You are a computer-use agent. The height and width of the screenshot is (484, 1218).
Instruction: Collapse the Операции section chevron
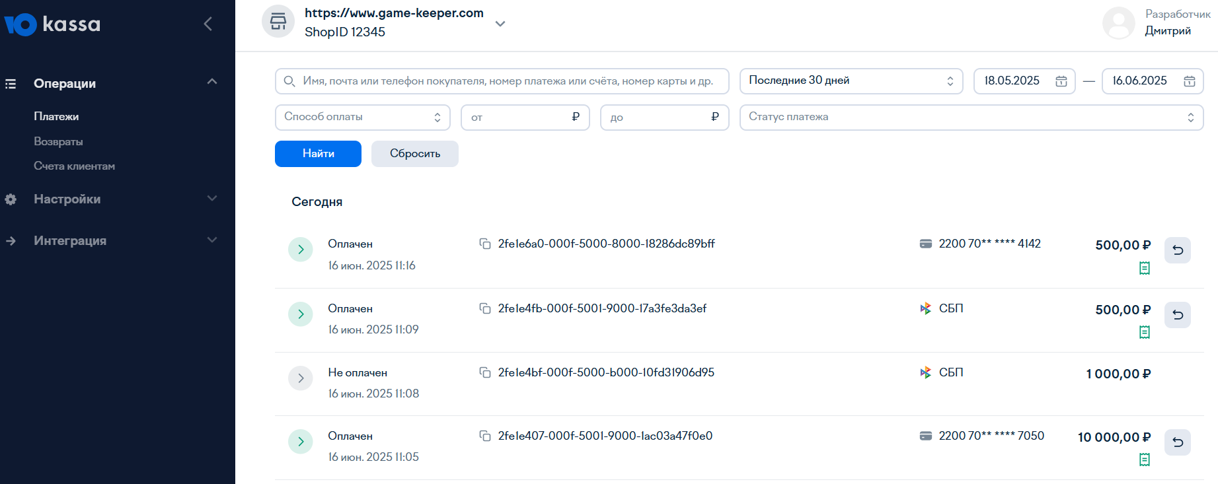(x=212, y=82)
